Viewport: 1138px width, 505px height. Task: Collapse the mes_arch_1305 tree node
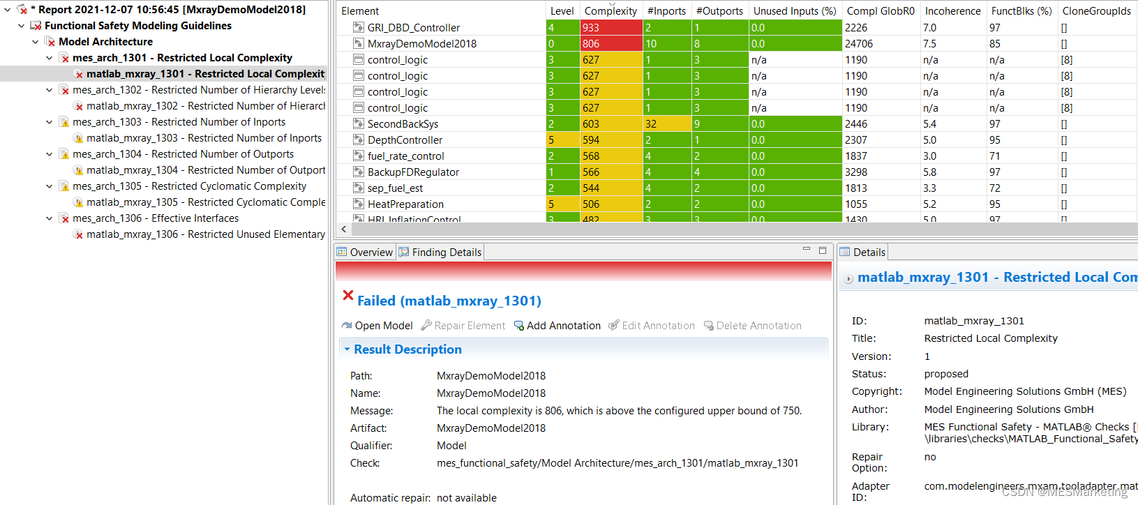[x=50, y=186]
